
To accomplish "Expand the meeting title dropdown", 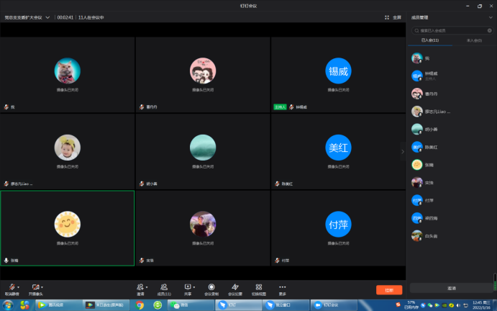I will pos(47,17).
